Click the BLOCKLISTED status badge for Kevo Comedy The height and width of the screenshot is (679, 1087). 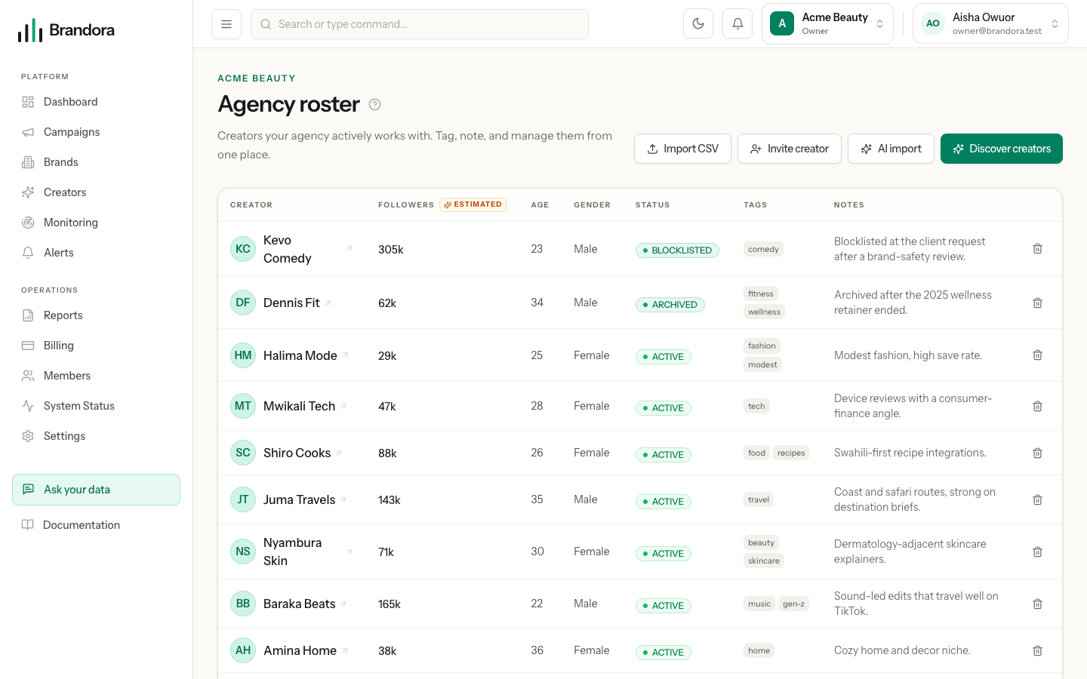tap(677, 250)
